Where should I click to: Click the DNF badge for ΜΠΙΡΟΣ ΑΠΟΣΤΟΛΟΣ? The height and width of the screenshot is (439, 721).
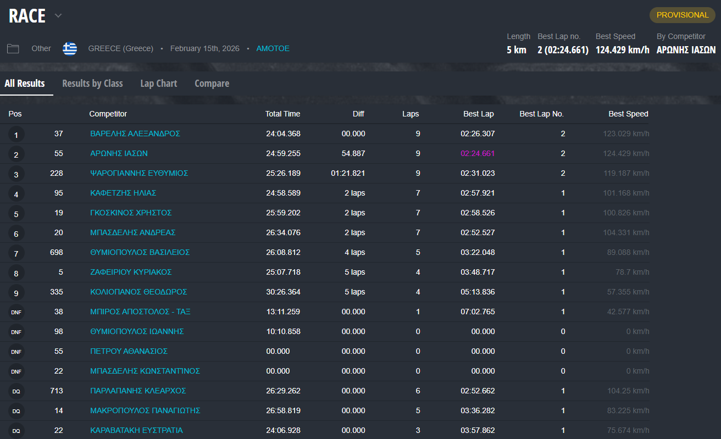coord(16,313)
